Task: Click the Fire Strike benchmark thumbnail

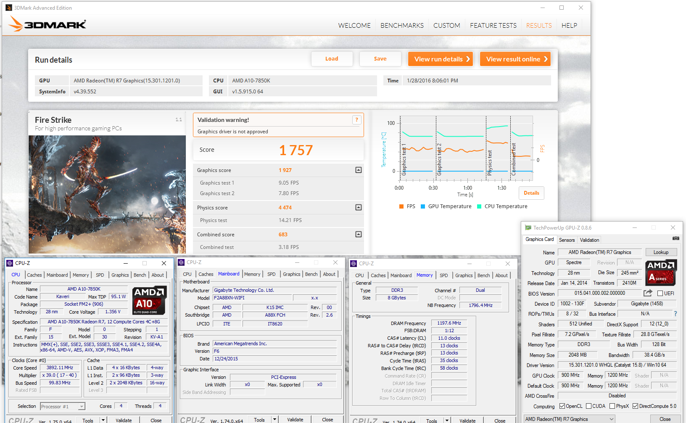Action: [107, 194]
